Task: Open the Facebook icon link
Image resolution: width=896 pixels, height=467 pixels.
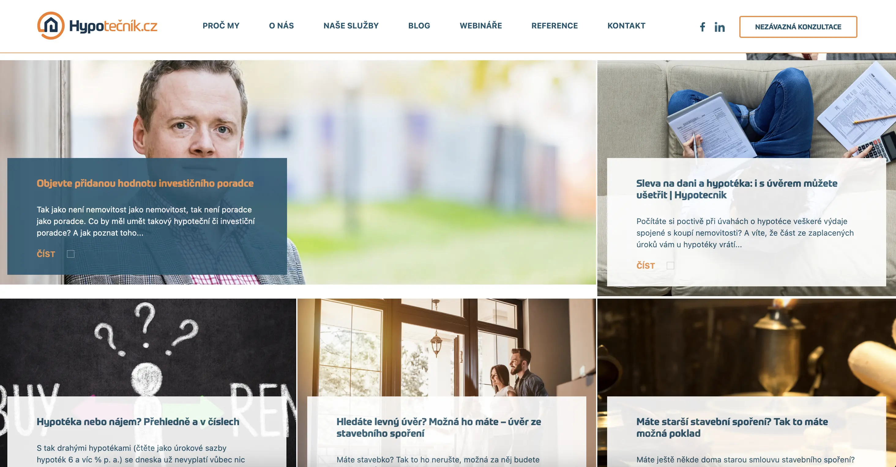Action: [x=702, y=27]
